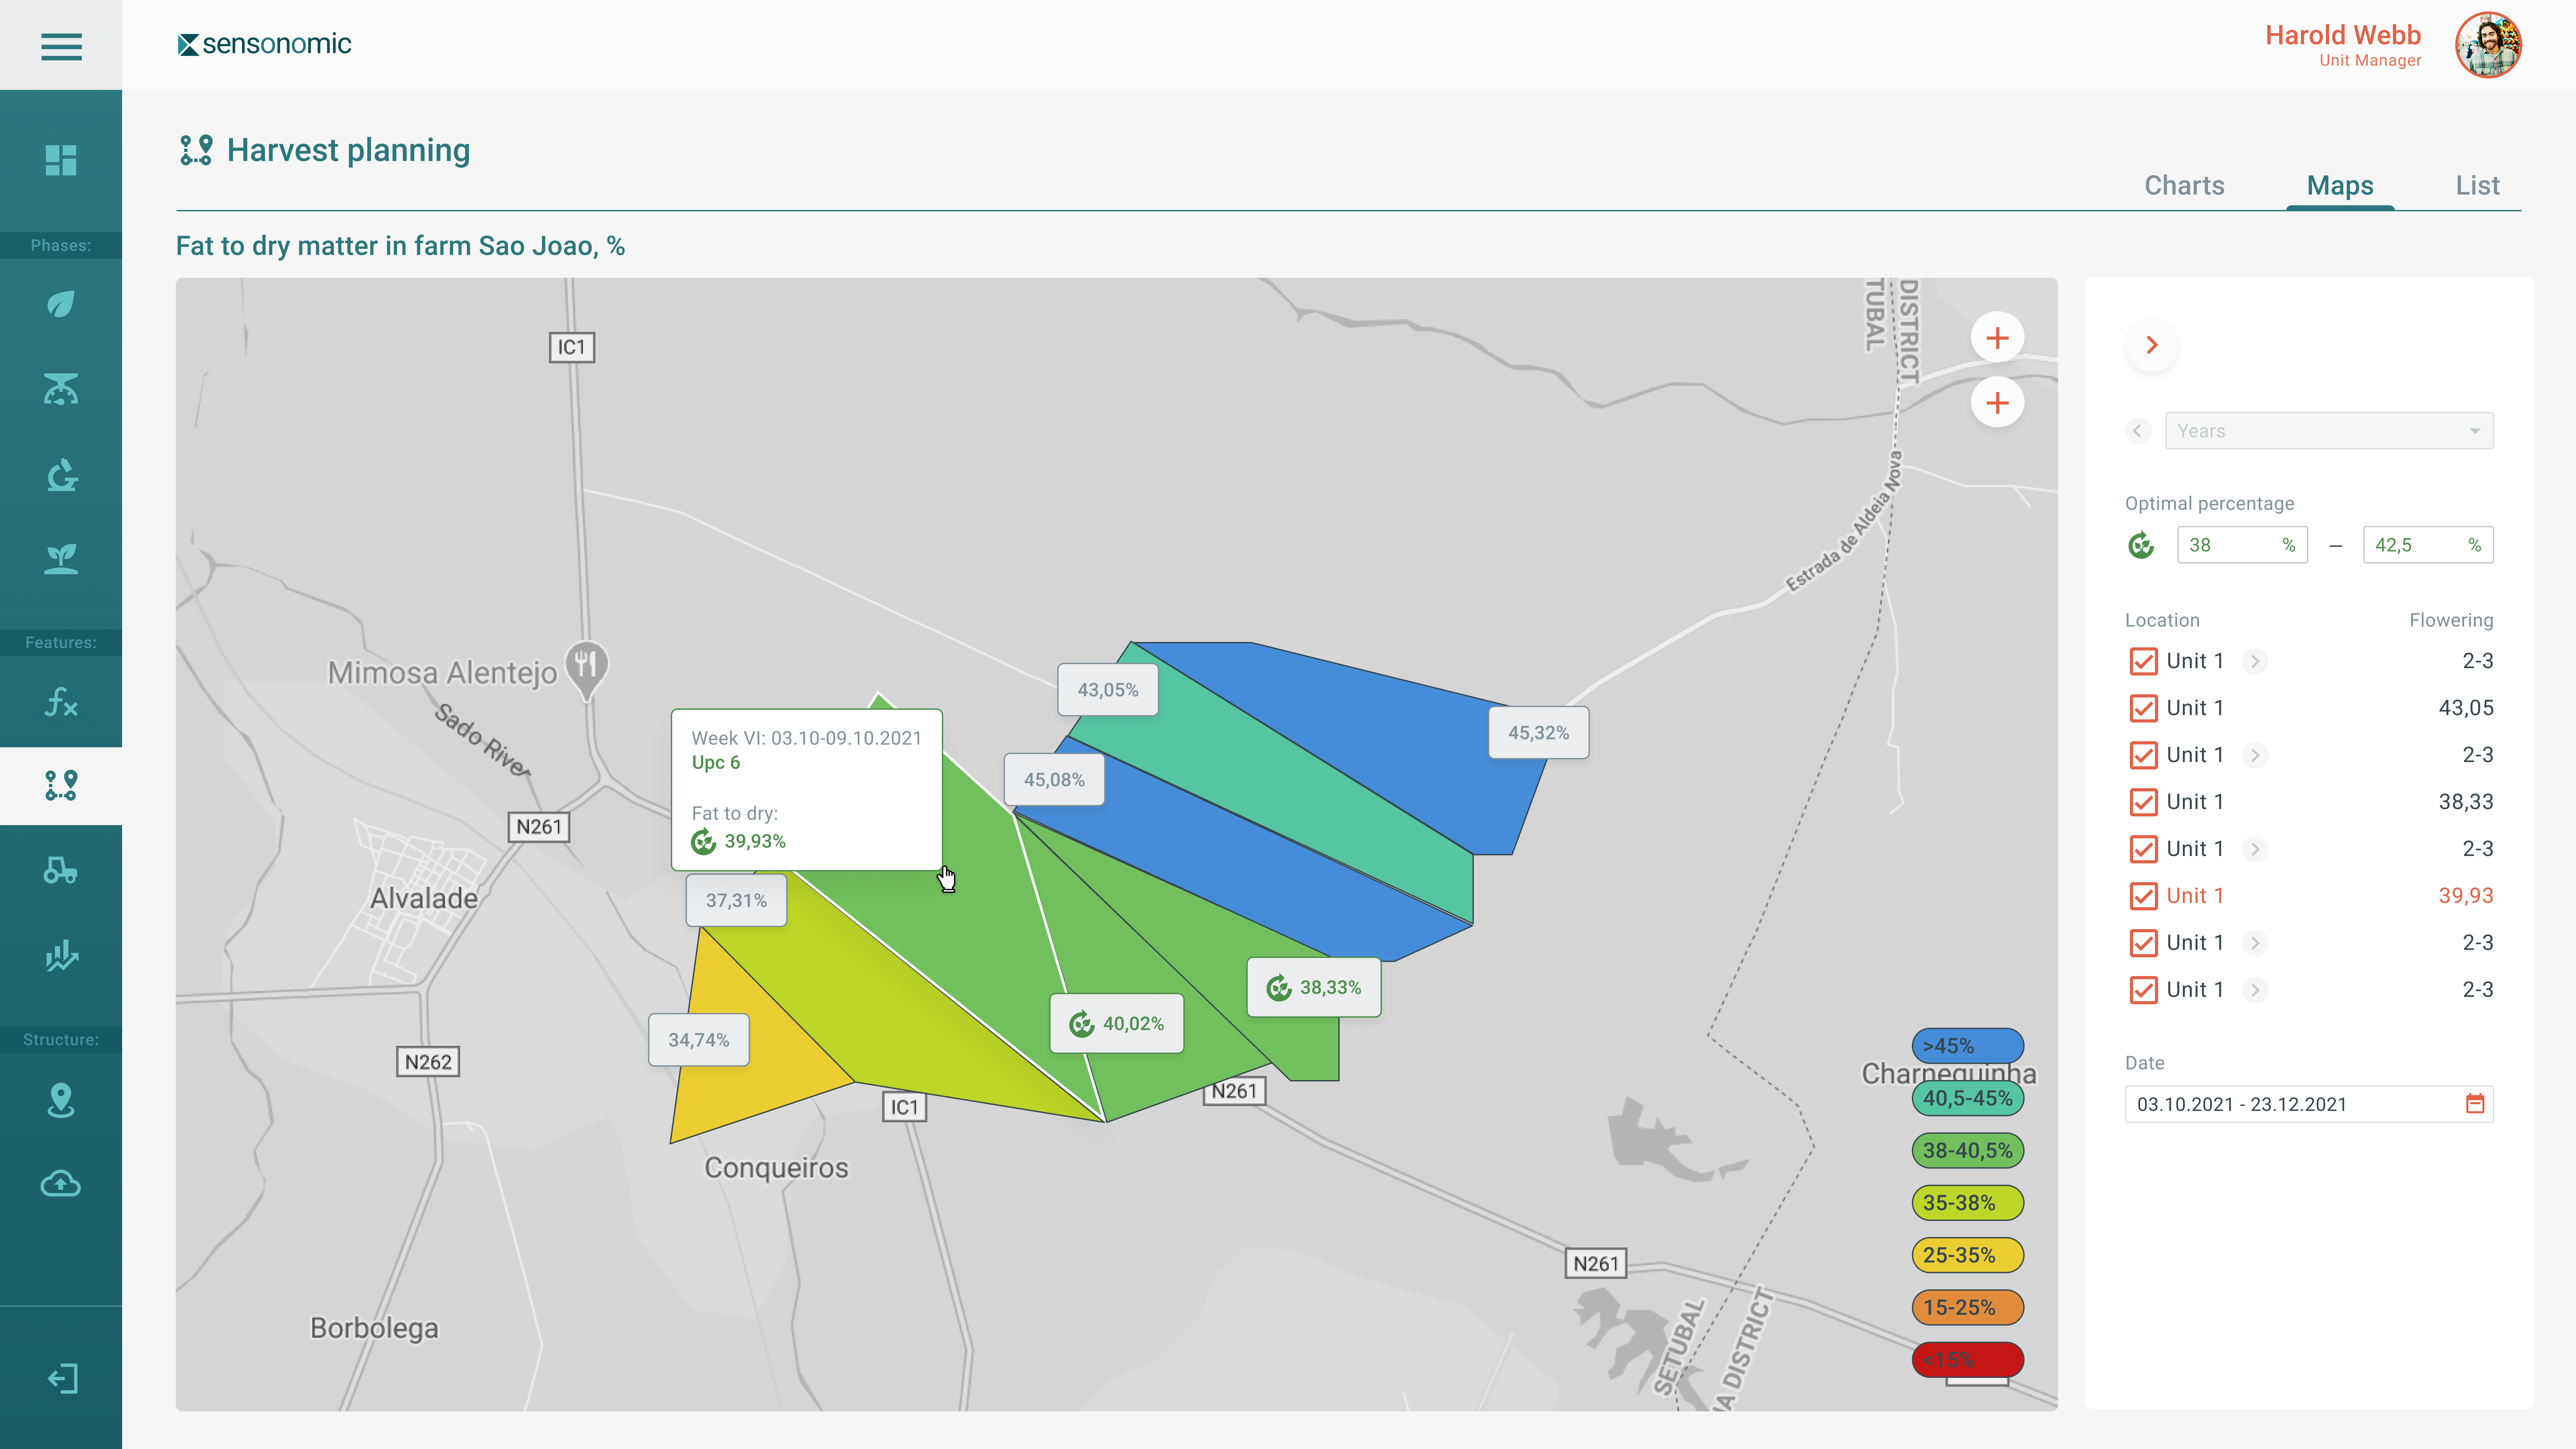Collapse the side panel with red chevron
Screen dimensions: 2576x1449
pos(2152,345)
